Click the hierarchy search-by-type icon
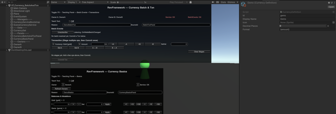The height and width of the screenshot is (114, 336). pos(9,2)
